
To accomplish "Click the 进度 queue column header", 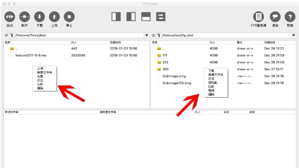I will [x=252, y=112].
